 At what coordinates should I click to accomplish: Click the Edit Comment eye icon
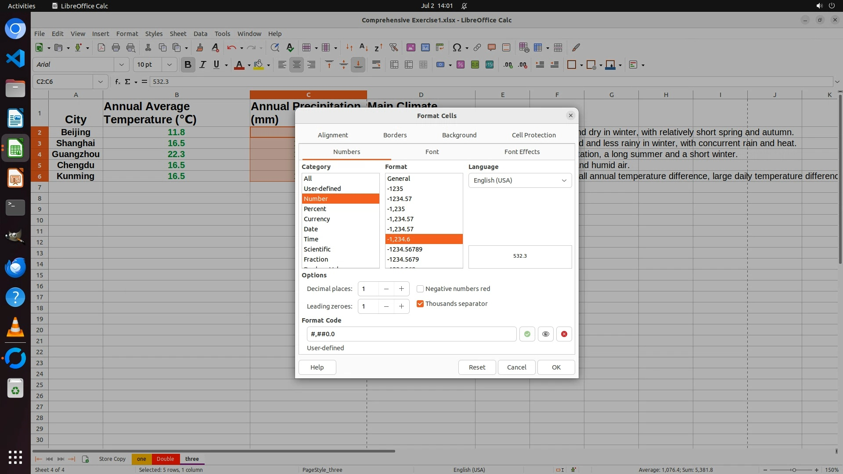click(545, 334)
